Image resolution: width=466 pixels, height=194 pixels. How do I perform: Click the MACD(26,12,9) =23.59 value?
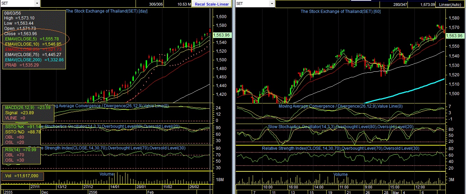[x=27, y=108]
